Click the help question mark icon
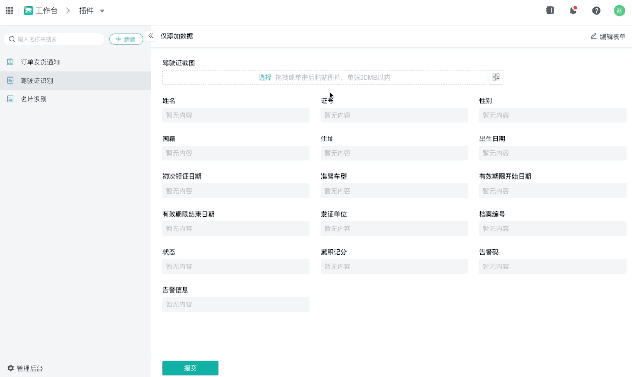This screenshot has height=377, width=632. pyautogui.click(x=596, y=11)
